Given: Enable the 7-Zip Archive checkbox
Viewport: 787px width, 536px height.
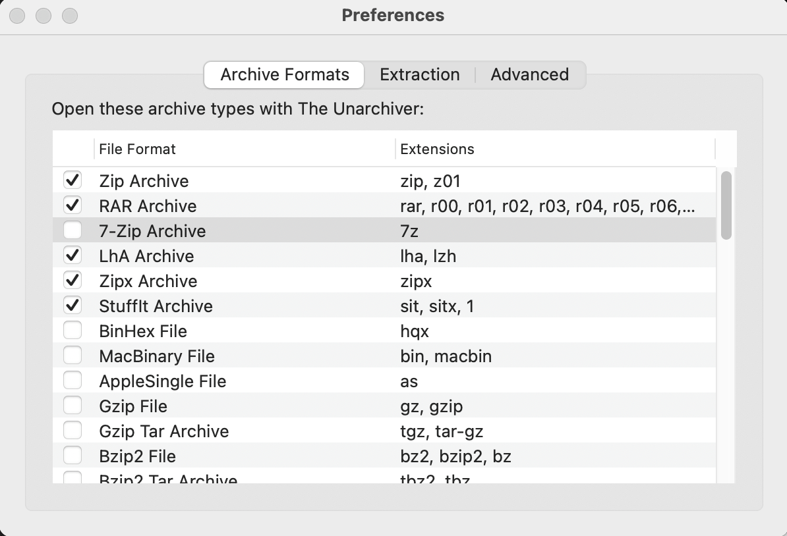Looking at the screenshot, I should pyautogui.click(x=73, y=230).
